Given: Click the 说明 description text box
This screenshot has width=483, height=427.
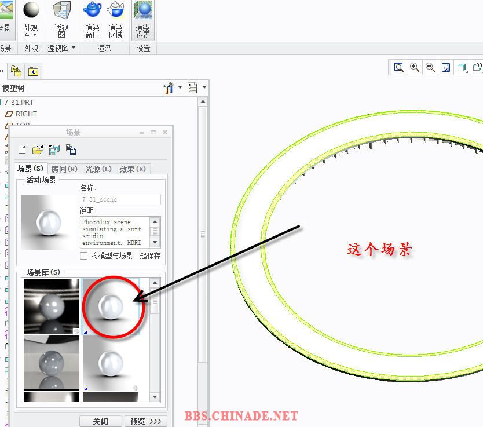Looking at the screenshot, I should click(x=115, y=232).
